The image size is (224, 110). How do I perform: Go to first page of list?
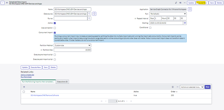click(x=102, y=101)
